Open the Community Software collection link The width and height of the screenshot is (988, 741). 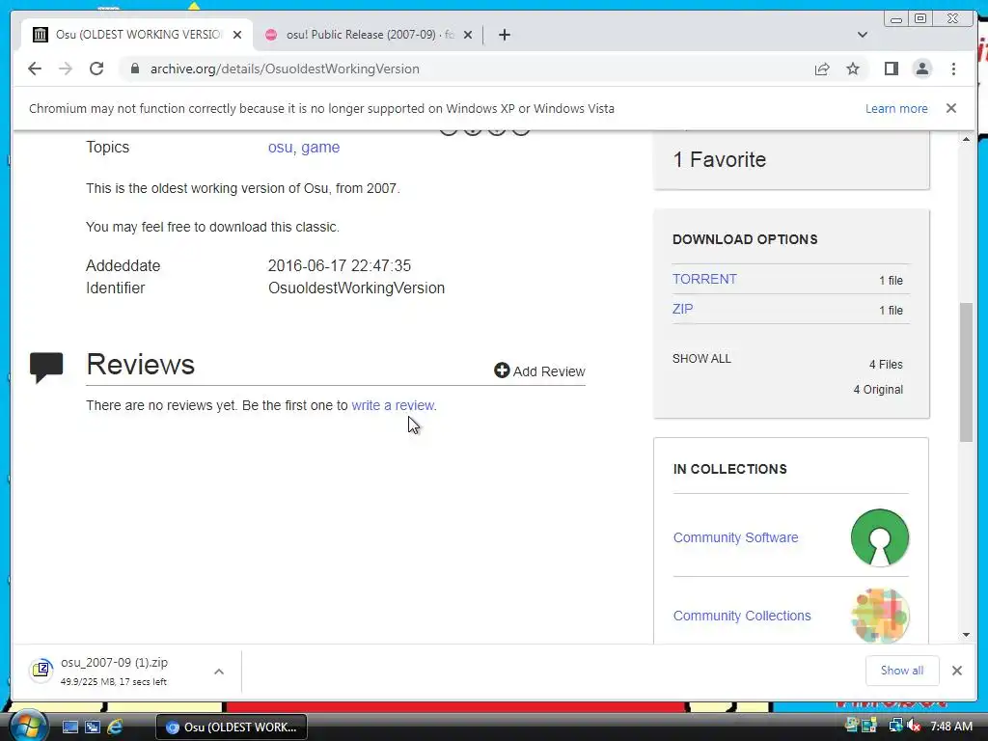(x=735, y=537)
